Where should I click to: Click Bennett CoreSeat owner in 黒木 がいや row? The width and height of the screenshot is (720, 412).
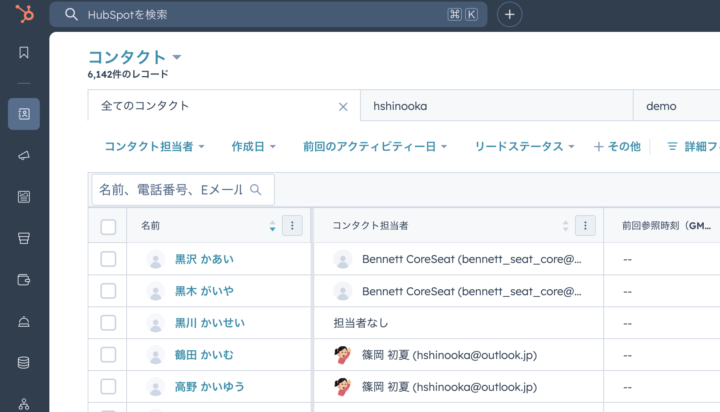[472, 291]
